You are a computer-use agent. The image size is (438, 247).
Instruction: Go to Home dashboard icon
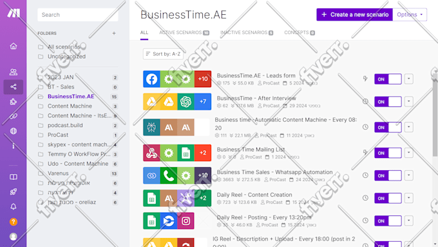click(14, 46)
